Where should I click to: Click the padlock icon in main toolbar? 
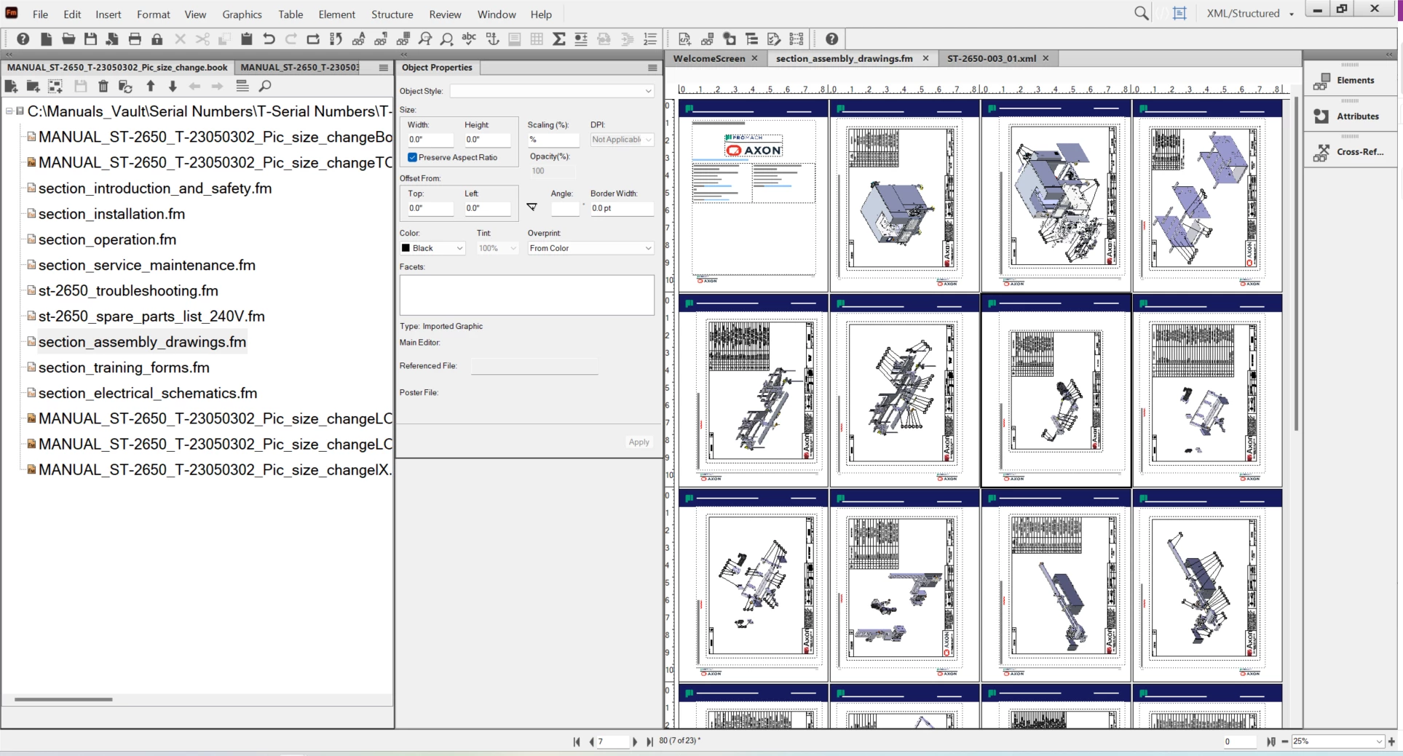pos(157,39)
